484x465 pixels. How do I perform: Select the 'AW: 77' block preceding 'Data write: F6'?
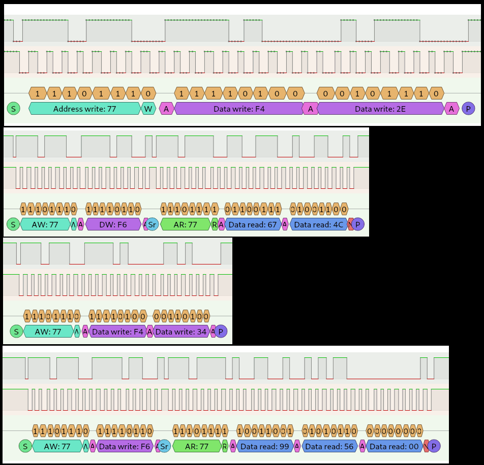(57, 446)
